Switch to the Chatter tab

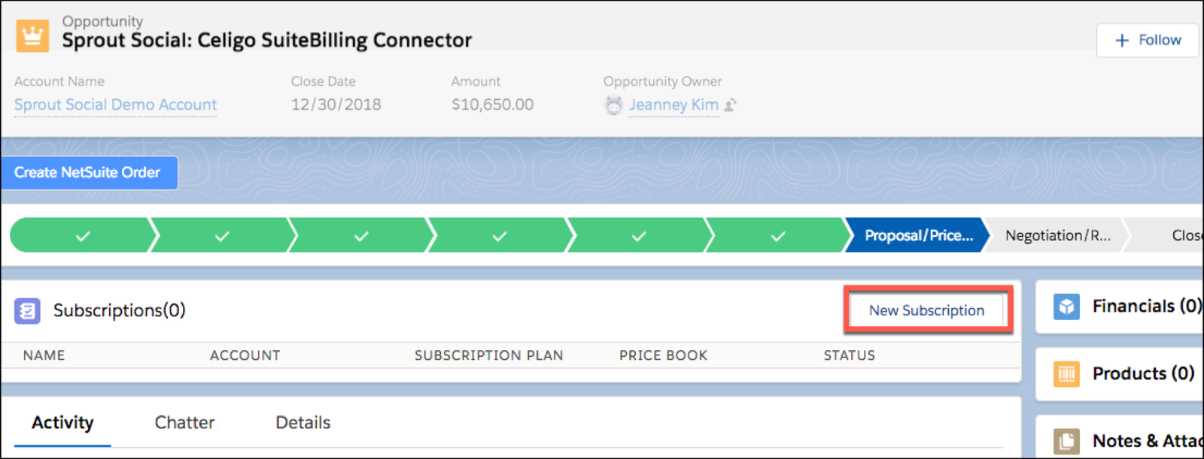[x=184, y=422]
